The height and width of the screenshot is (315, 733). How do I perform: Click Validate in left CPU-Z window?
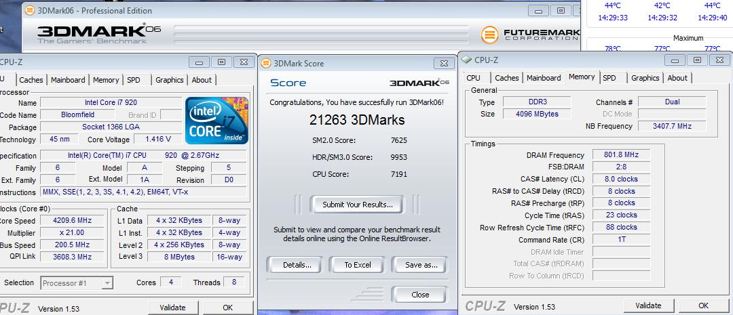[172, 308]
